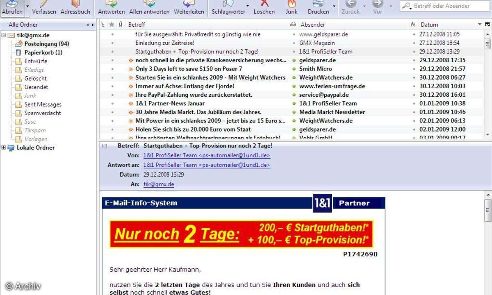Click Verfassen to compose a message
The width and height of the screenshot is (492, 295).
coord(44,8)
